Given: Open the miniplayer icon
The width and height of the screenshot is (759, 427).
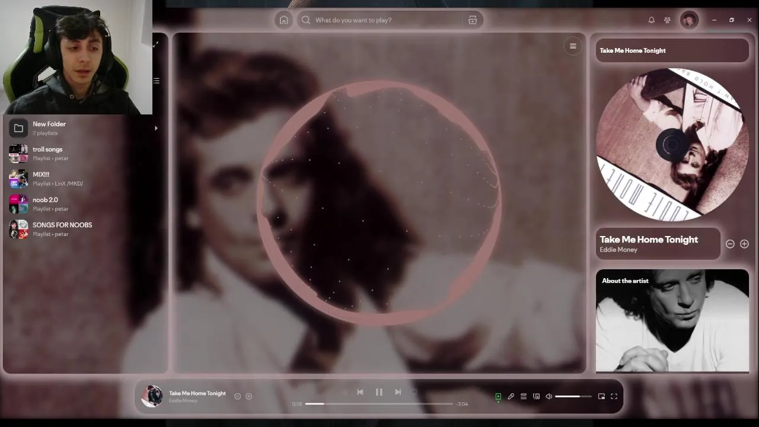Looking at the screenshot, I should coord(601,396).
